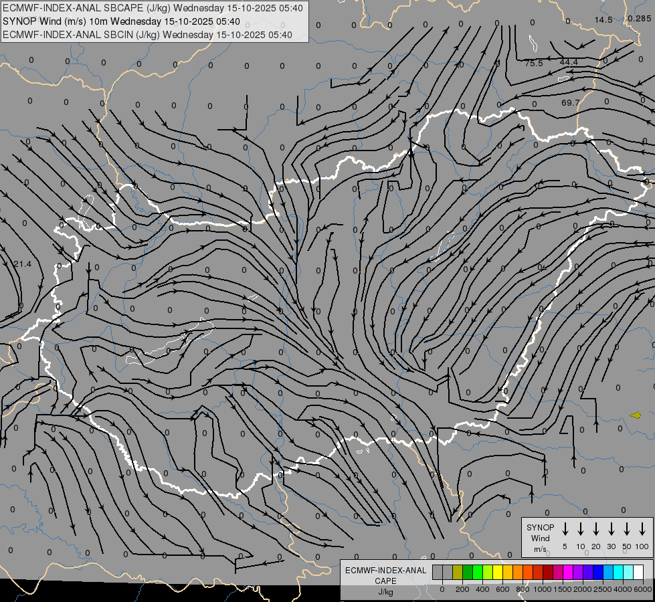
Task: Click the wind legend arrow above 10
Action: click(x=581, y=529)
